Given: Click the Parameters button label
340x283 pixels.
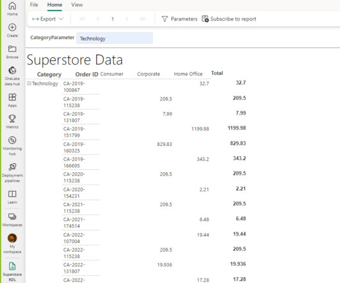Looking at the screenshot, I should [x=184, y=19].
